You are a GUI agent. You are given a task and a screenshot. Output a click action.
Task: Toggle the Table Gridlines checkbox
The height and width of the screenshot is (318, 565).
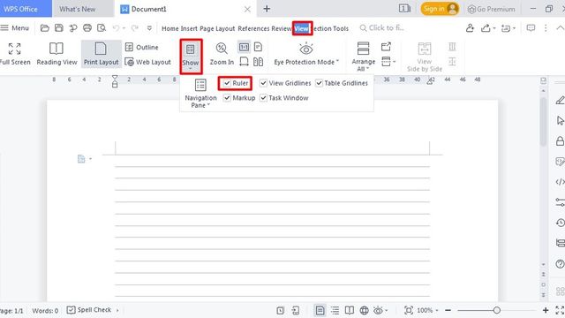[320, 83]
